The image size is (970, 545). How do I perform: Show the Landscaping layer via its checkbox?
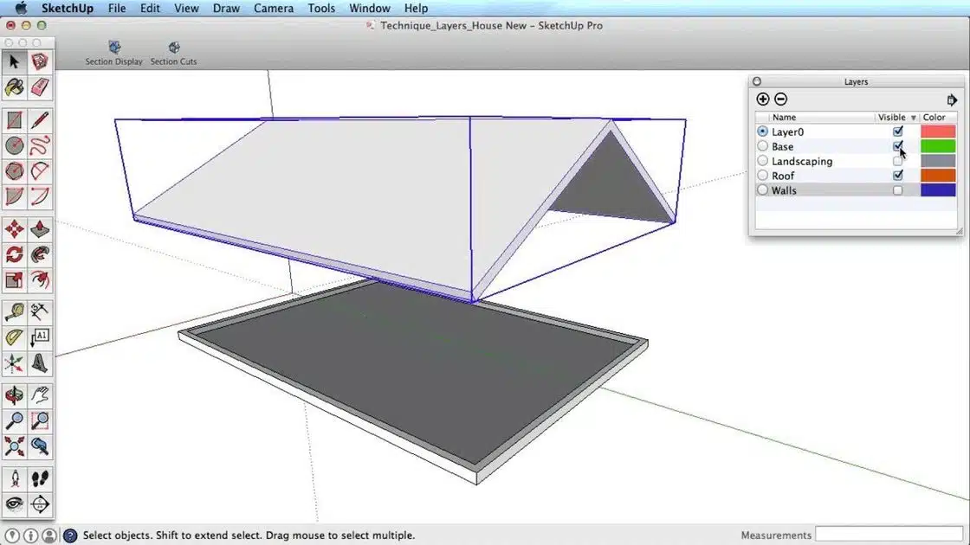(x=897, y=161)
